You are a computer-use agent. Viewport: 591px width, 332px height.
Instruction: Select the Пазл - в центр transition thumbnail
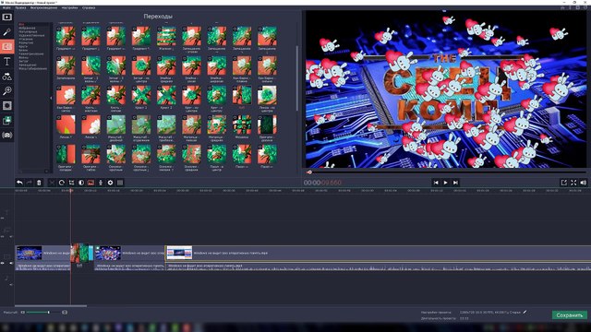pyautogui.click(x=216, y=154)
